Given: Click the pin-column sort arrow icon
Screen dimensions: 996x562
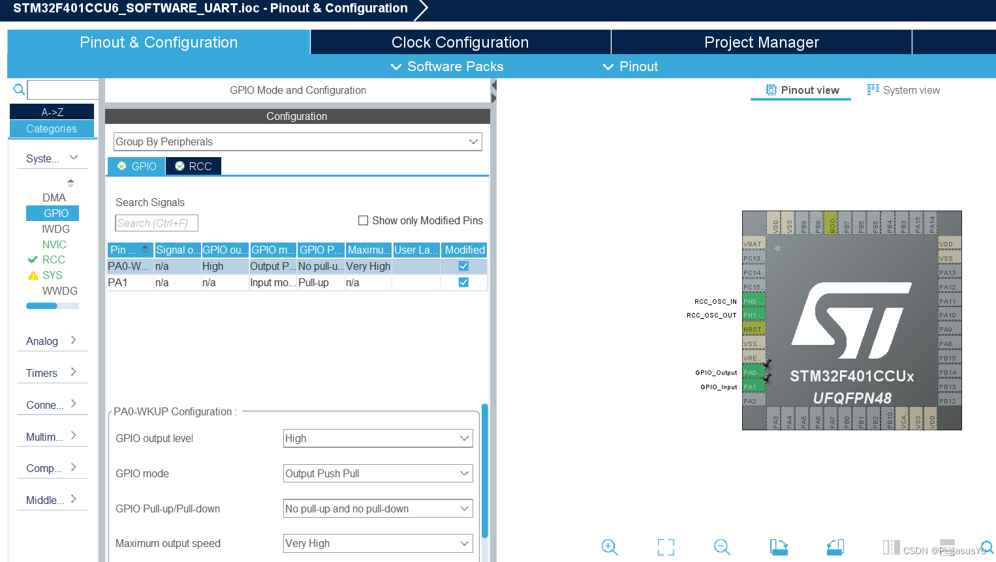Looking at the screenshot, I should pyautogui.click(x=145, y=250).
